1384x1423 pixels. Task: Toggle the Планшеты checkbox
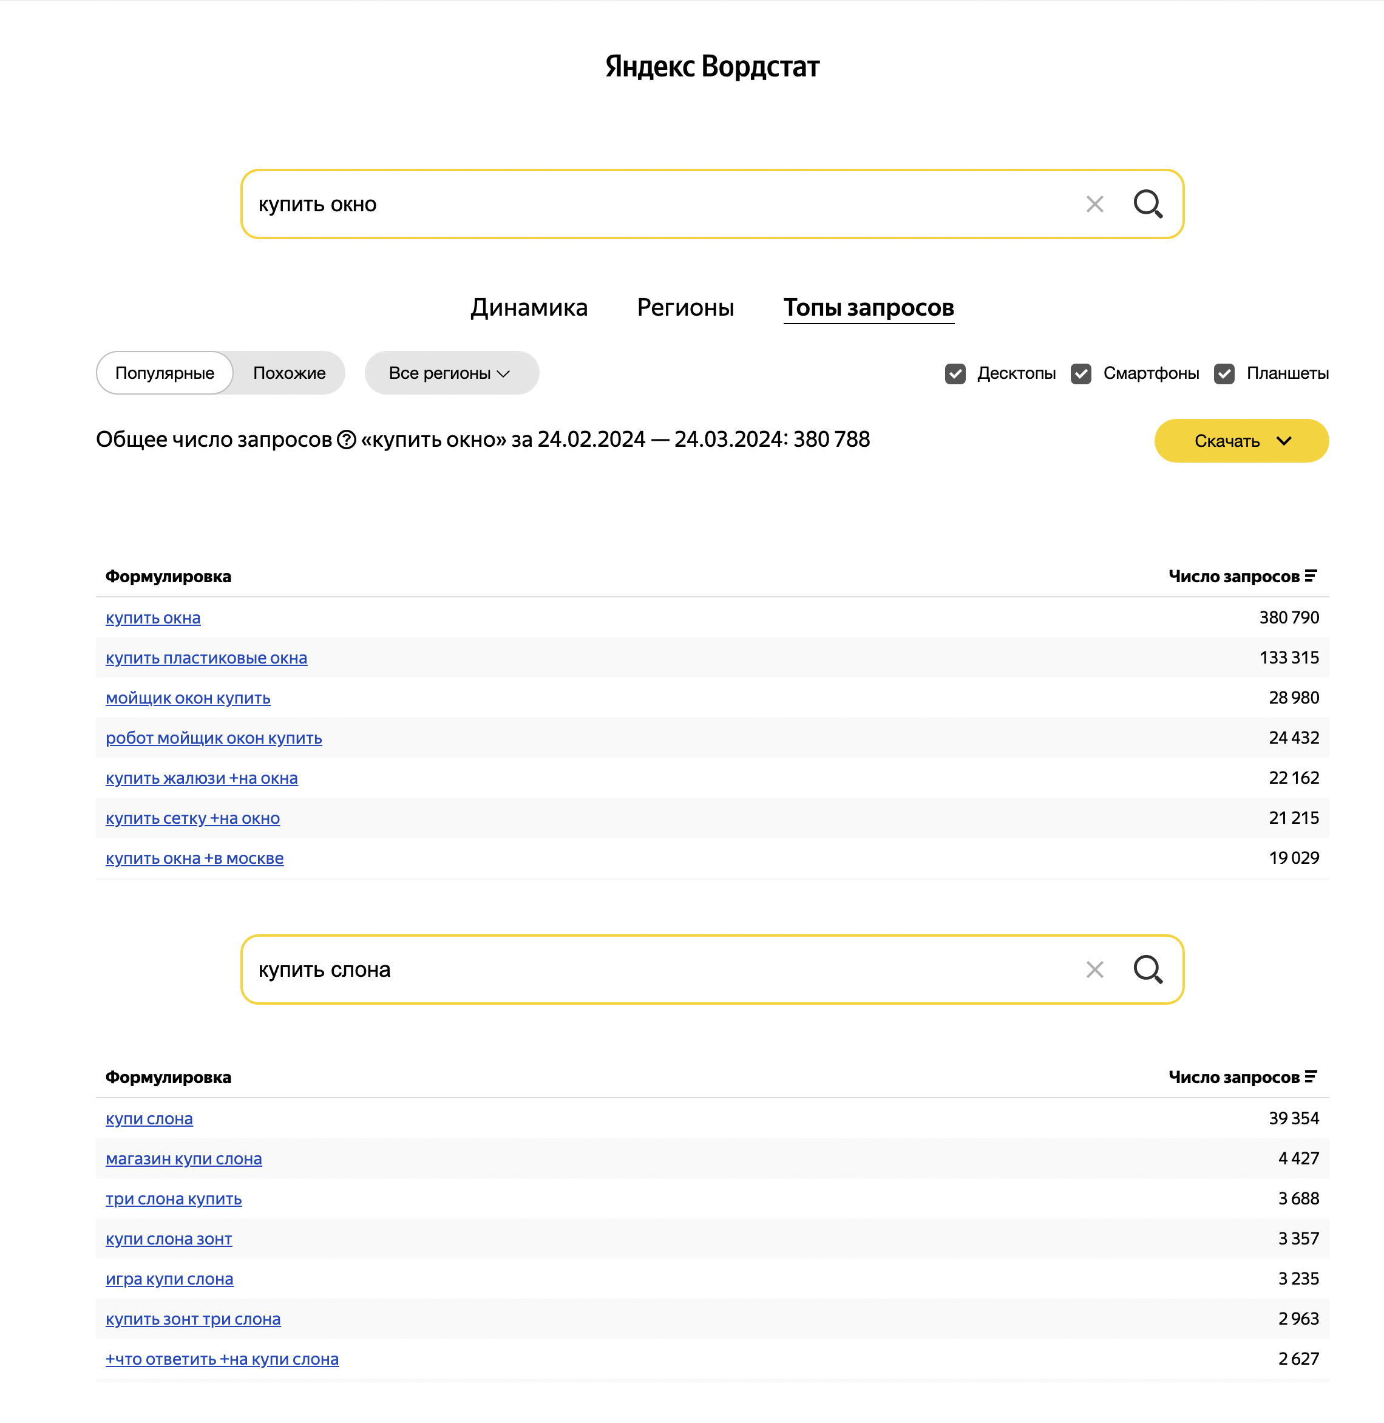[1224, 374]
